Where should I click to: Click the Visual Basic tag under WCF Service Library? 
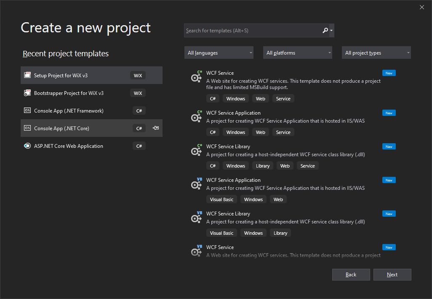pyautogui.click(x=221, y=233)
